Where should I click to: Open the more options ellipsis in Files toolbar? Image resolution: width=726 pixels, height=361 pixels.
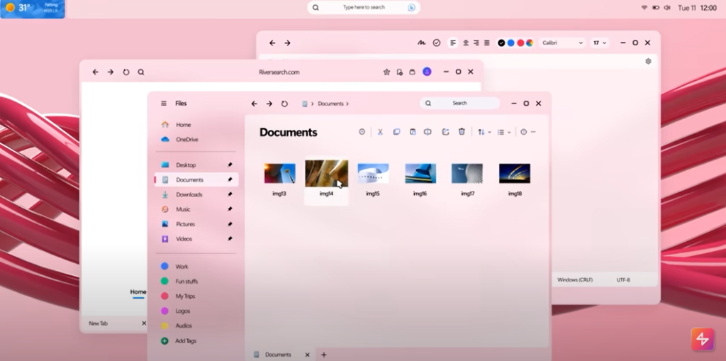[x=533, y=132]
